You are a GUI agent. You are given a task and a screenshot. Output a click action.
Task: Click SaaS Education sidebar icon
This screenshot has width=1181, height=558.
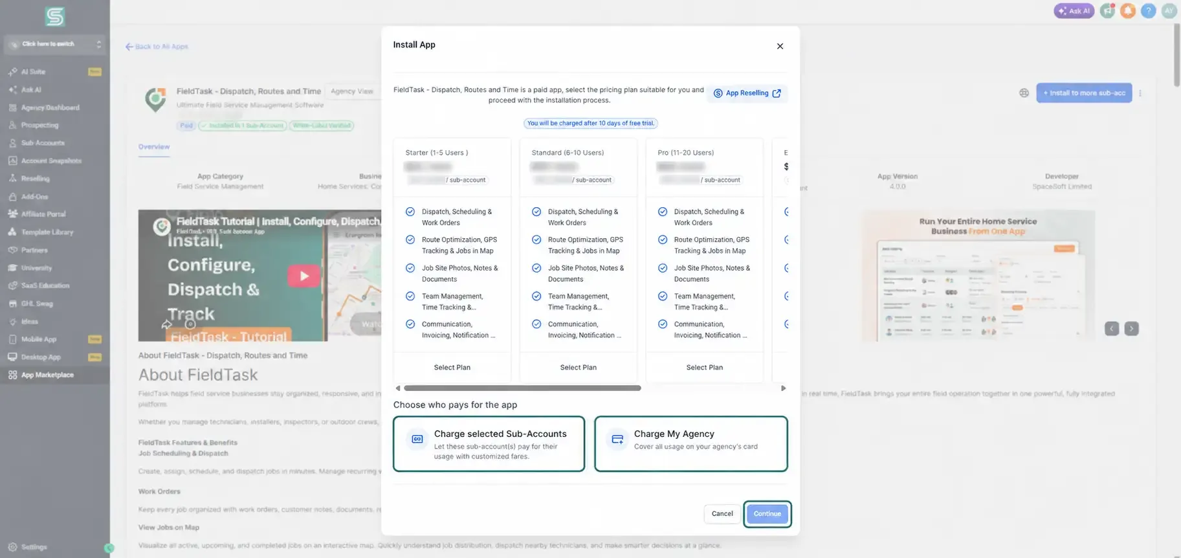click(12, 285)
